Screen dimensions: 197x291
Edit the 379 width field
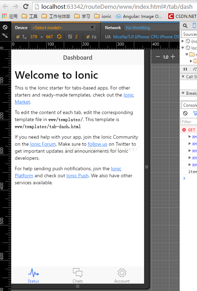click(34, 37)
